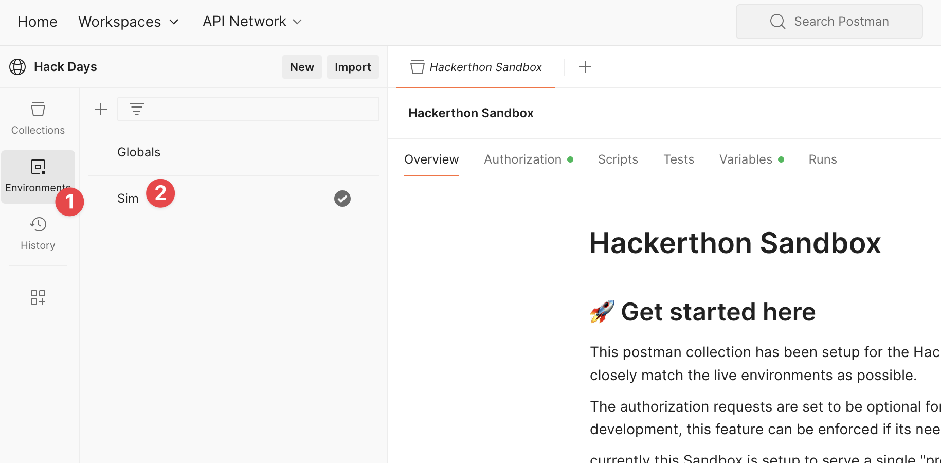Select the Globals environment entry

[139, 152]
